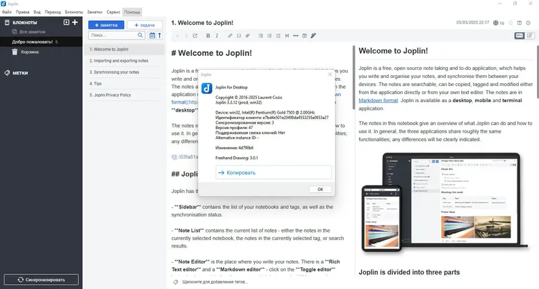The height and width of the screenshot is (289, 539).
Task: Click to add tags text at bottom
Action: 215,282
